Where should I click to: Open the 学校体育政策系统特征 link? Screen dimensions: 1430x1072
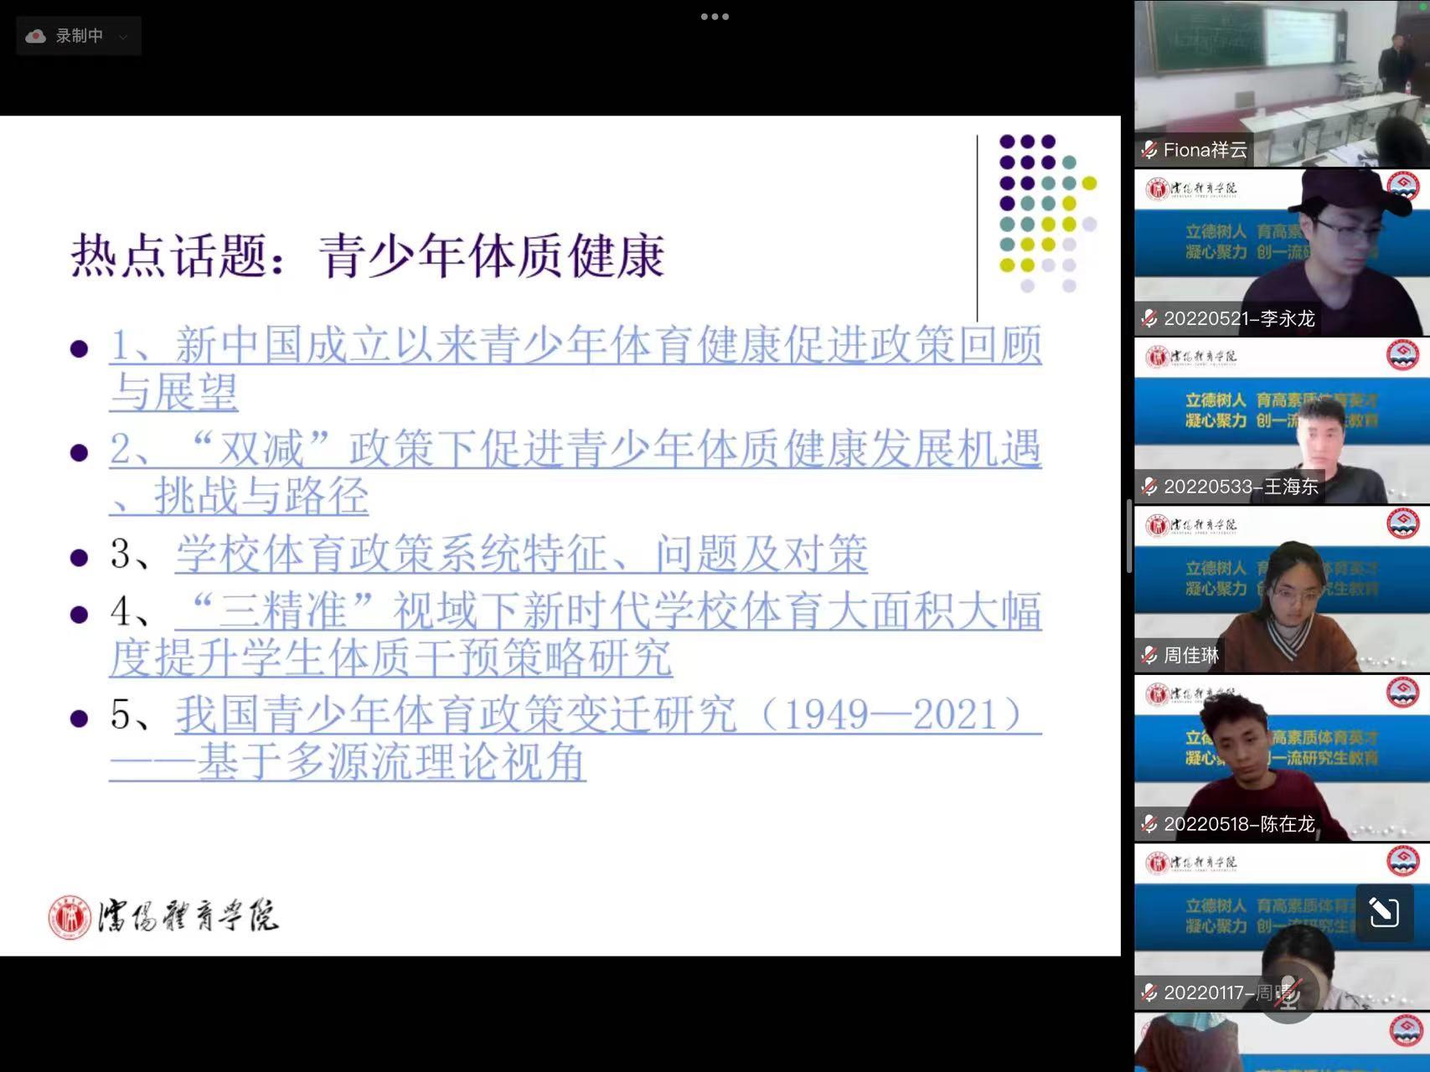pos(521,554)
